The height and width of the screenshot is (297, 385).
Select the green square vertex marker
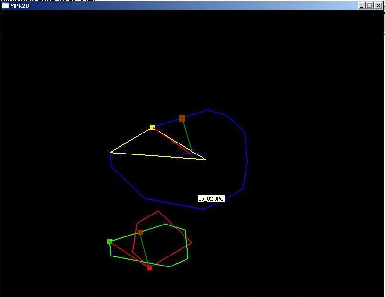pyautogui.click(x=110, y=242)
